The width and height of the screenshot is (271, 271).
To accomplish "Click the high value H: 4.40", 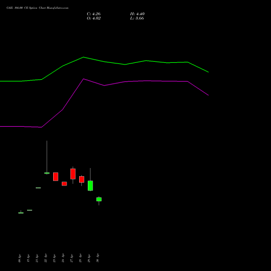I will pos(137,14).
